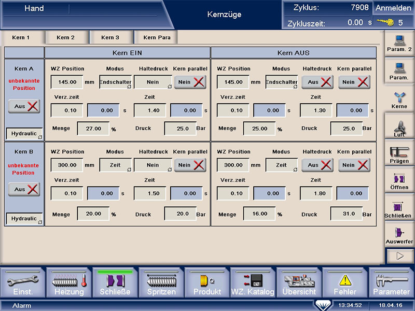Screen dimensions: 415x311
Task: Open Kern A EIN Haltedruck dropdown
Action: (153, 82)
